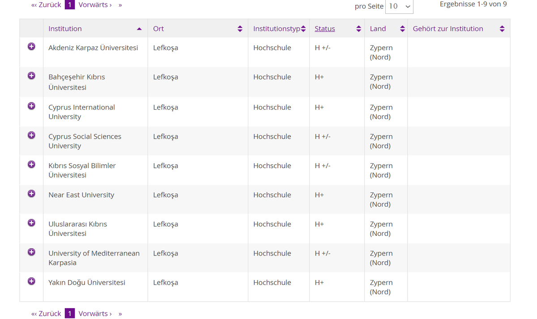The height and width of the screenshot is (319, 537).
Task: Sort table by Institution column header
Action: tap(65, 29)
